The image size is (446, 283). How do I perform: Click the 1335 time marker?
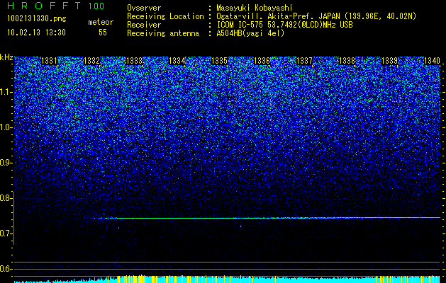(219, 61)
